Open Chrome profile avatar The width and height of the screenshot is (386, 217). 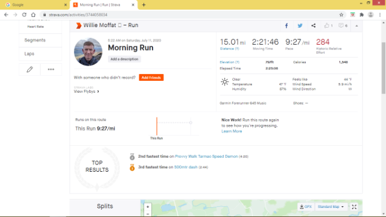371,14
